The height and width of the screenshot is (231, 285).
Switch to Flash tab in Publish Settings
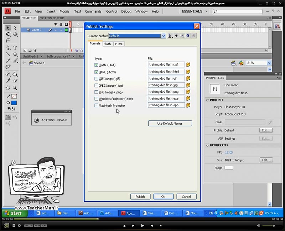(x=107, y=44)
